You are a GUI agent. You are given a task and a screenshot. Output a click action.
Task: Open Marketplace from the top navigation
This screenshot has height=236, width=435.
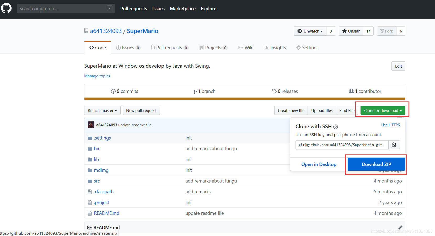click(x=183, y=9)
